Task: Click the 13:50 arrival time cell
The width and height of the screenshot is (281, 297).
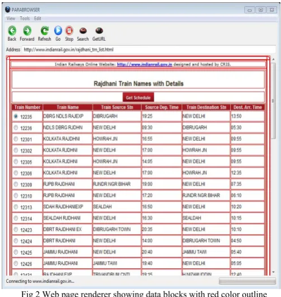Action: click(247, 116)
